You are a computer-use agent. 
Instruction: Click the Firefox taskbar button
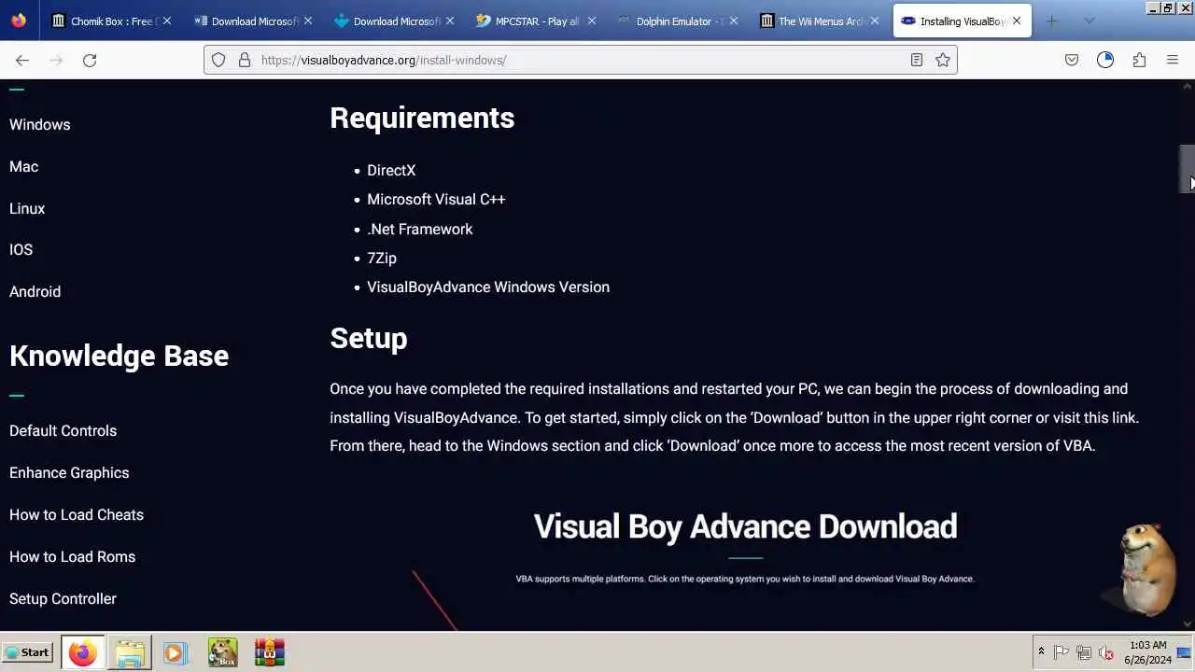point(82,652)
